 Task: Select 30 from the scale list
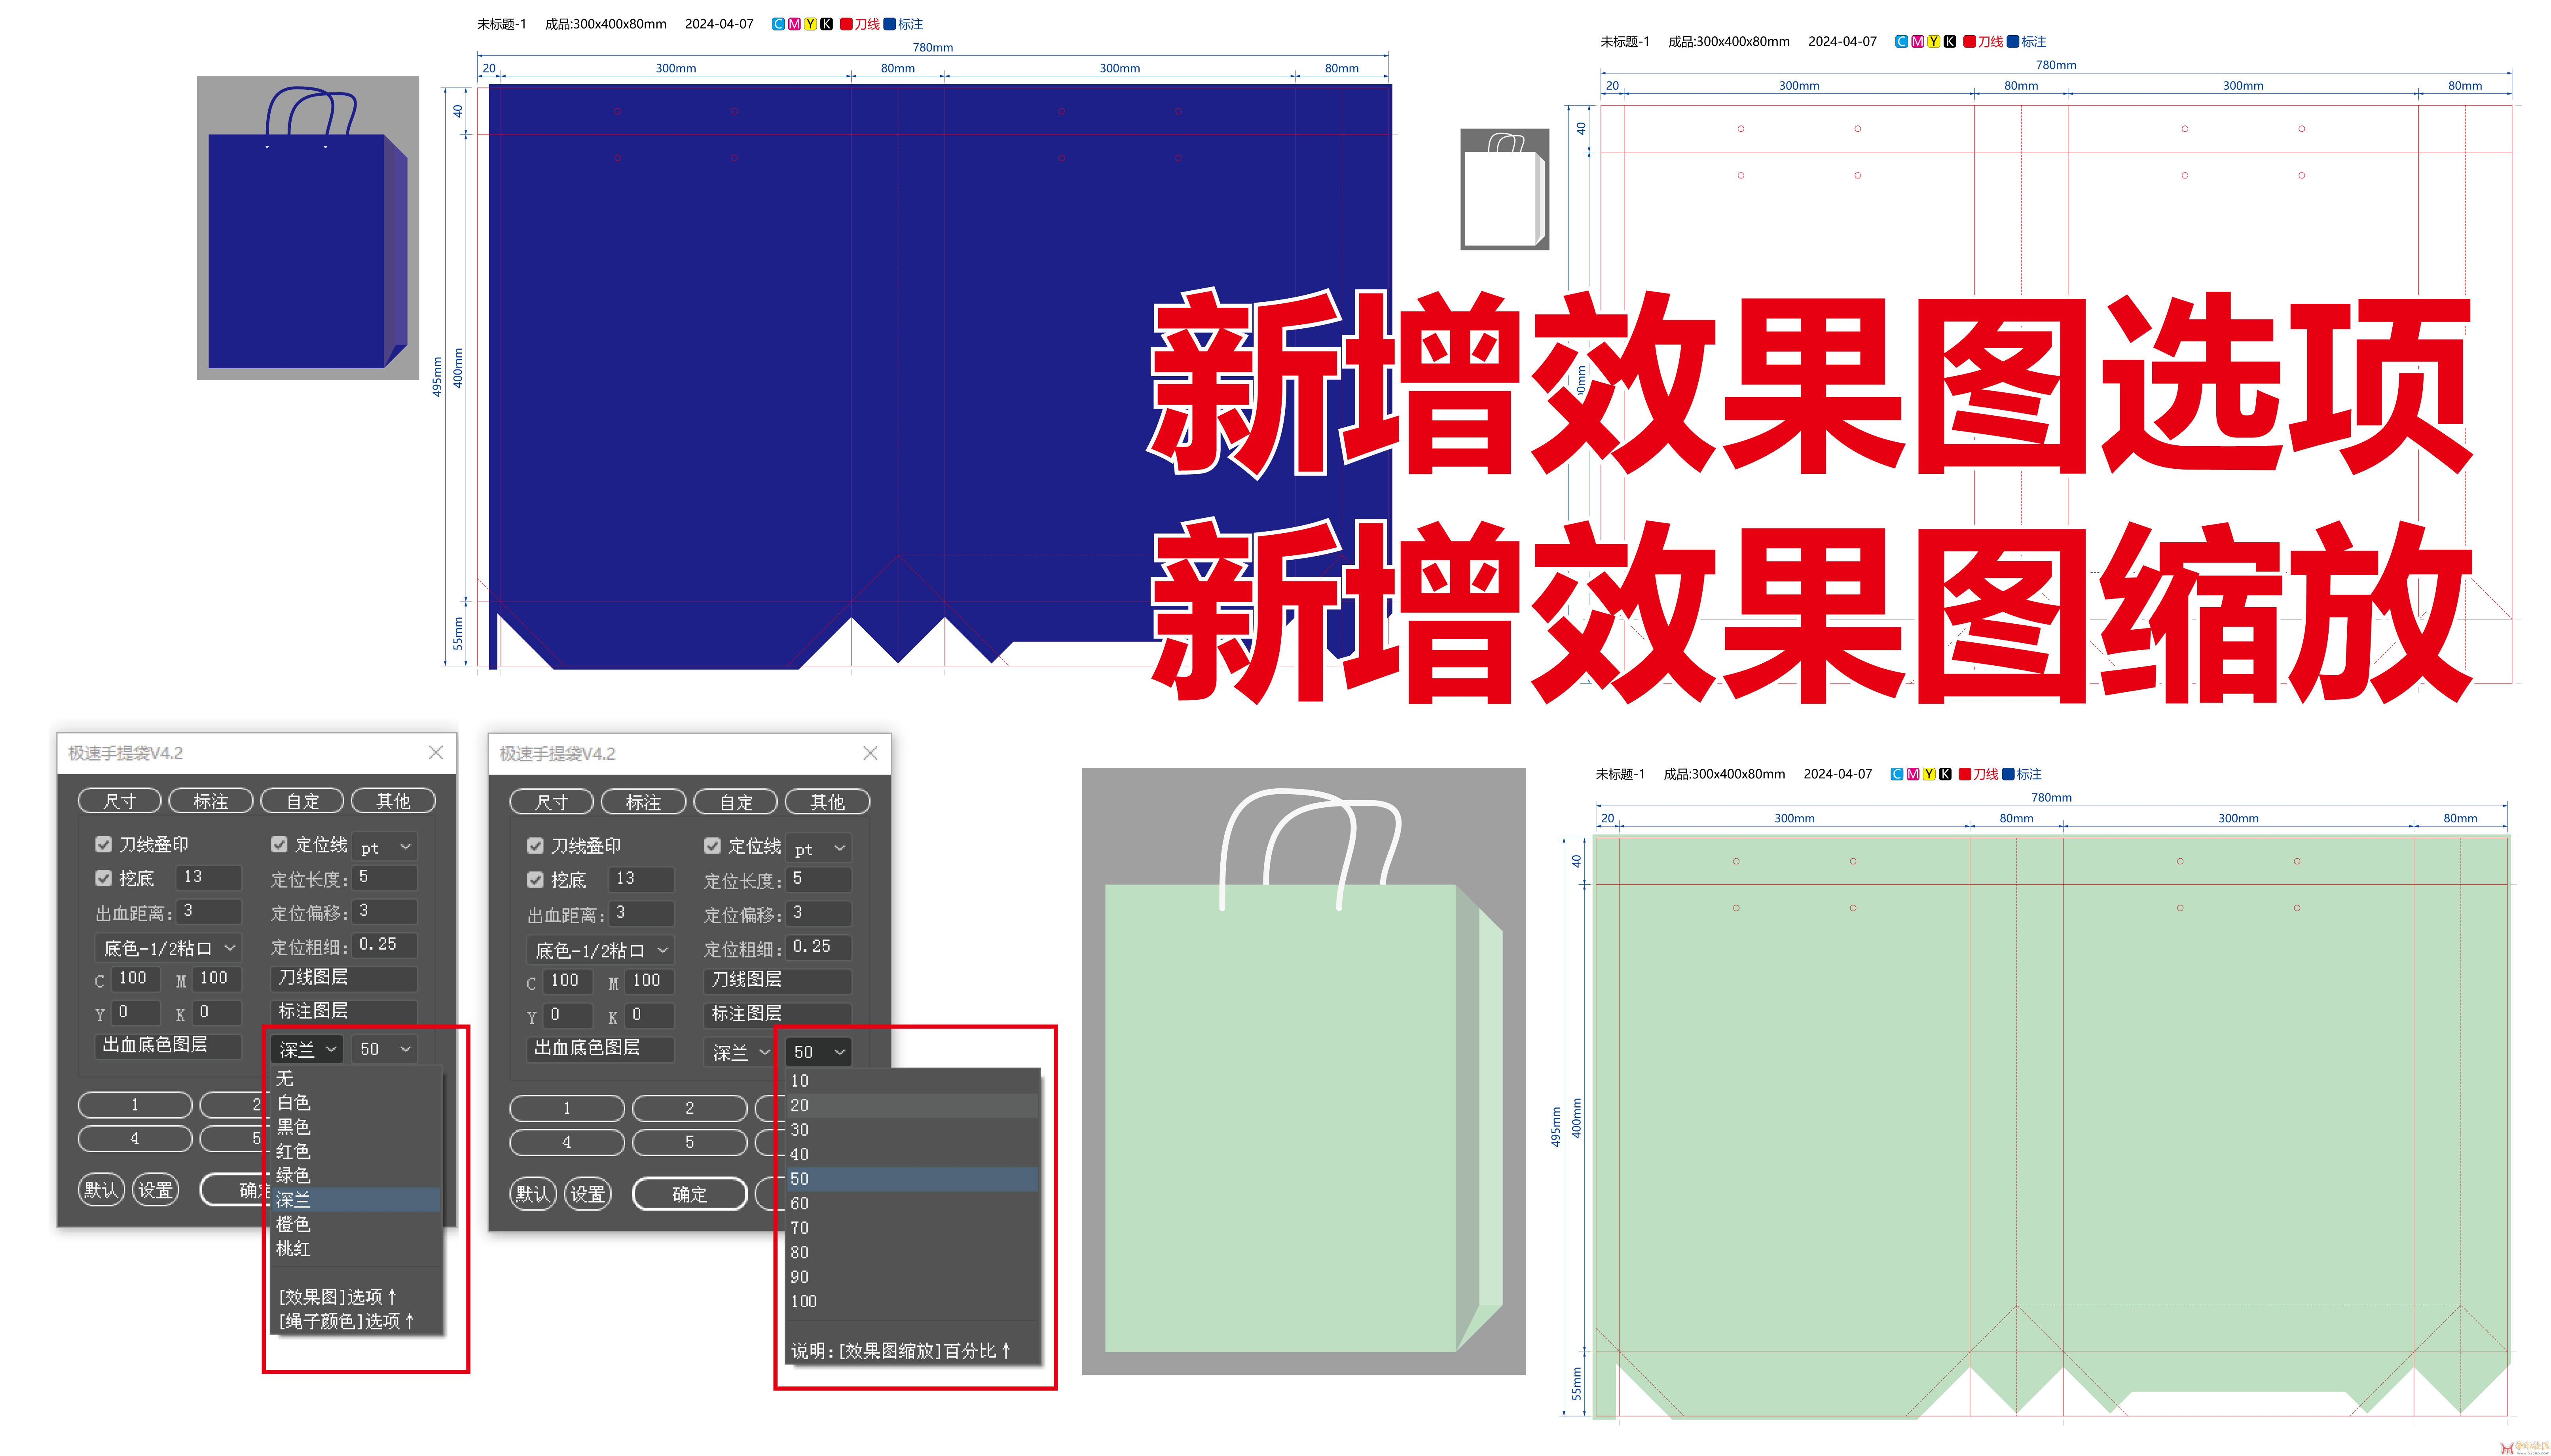point(912,1130)
